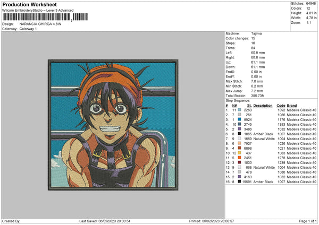Click thread code 1278 in stop 11
Viewport: 319px width, 225px height.
(281, 158)
